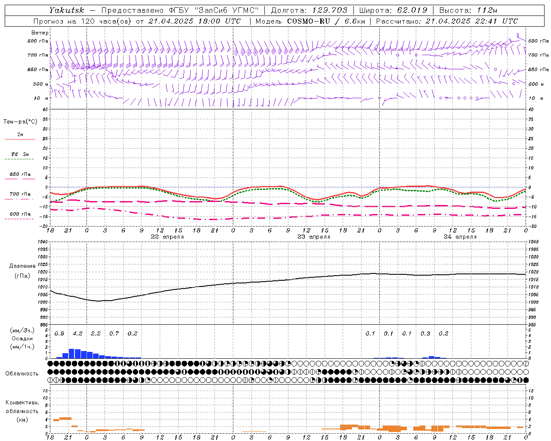Select the red '2м' temperature legend entry
Screen dimensions: 551x441
click(20, 135)
